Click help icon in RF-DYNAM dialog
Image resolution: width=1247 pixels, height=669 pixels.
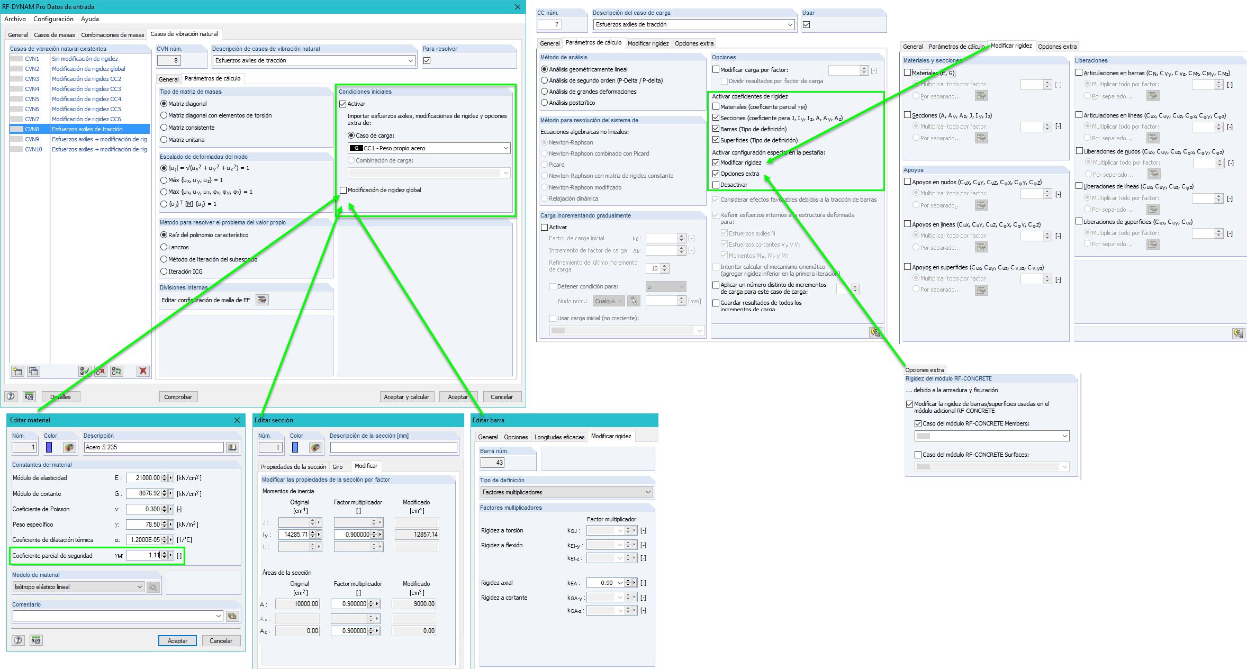coord(11,396)
